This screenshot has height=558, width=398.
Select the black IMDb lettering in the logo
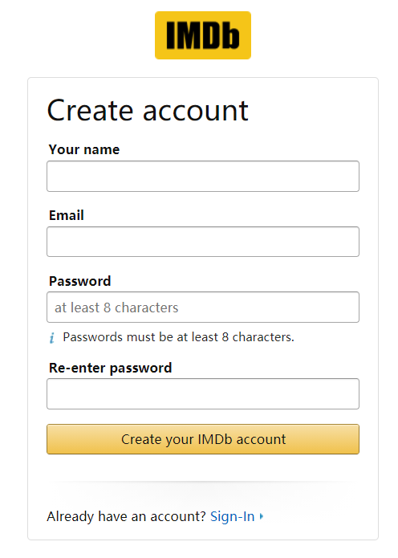click(203, 35)
